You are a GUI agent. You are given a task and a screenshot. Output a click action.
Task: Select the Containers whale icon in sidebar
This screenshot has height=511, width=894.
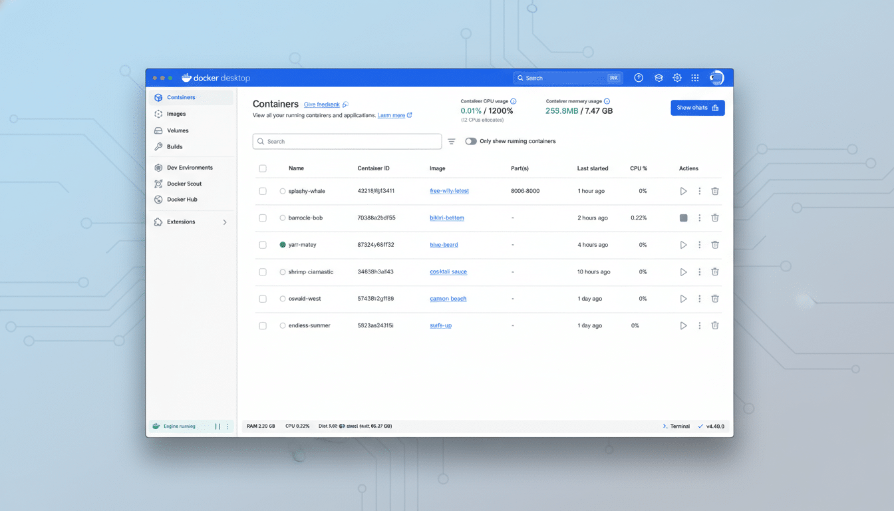[158, 96]
